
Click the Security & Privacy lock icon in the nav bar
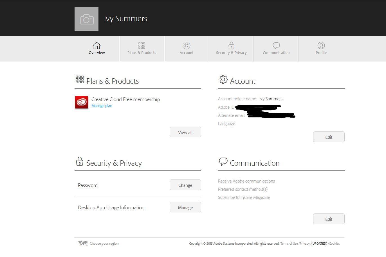(x=231, y=46)
